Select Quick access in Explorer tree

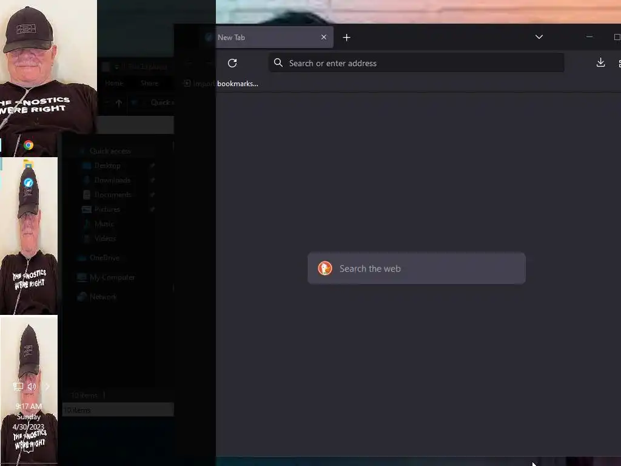(x=110, y=151)
